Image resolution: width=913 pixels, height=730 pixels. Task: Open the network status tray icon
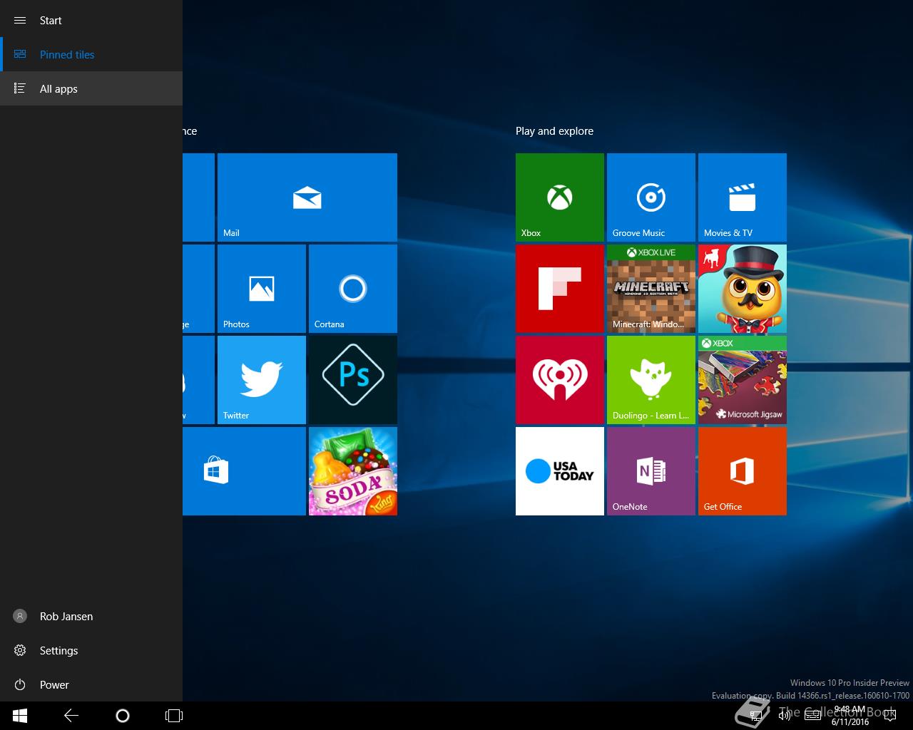pyautogui.click(x=758, y=716)
